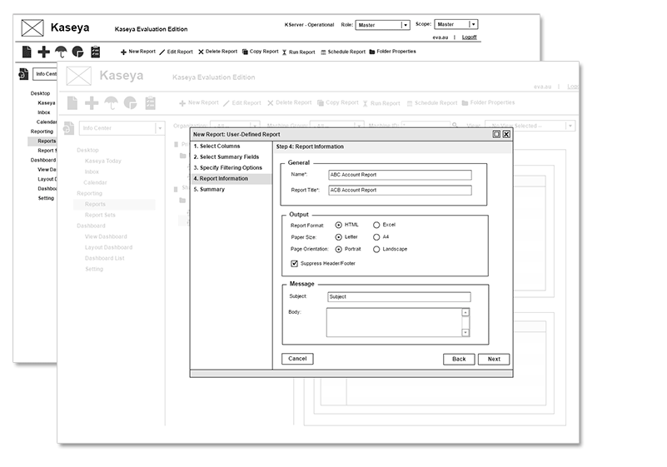Click dimmed Schedule Report in front window toolbar
667x467 pixels.
[432, 103]
